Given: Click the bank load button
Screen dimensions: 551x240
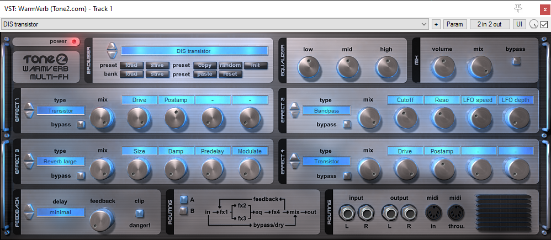Looking at the screenshot, I should pyautogui.click(x=132, y=74).
